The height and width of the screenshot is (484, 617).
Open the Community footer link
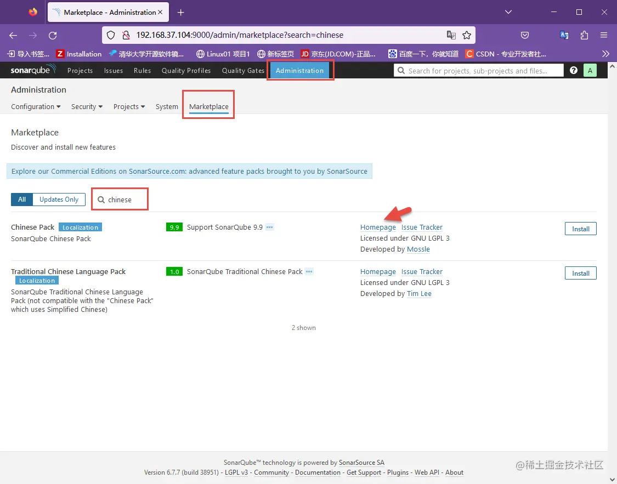click(x=271, y=472)
